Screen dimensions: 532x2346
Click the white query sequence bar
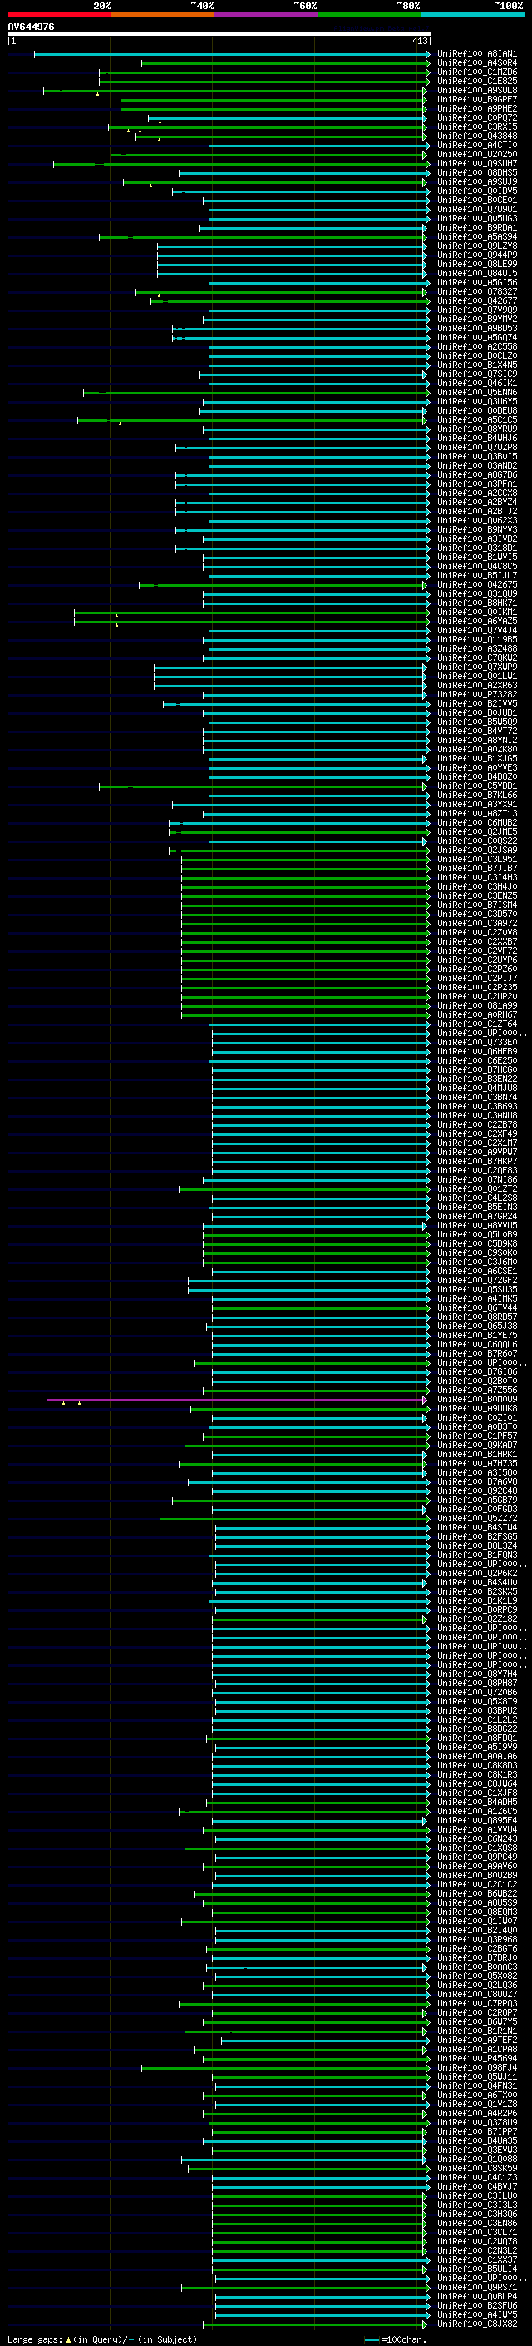[x=219, y=35]
